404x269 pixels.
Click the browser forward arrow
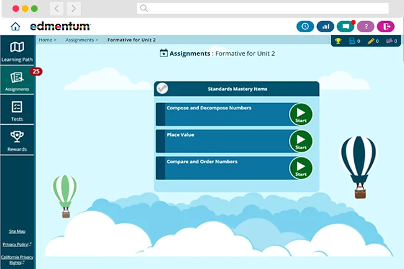73,9
